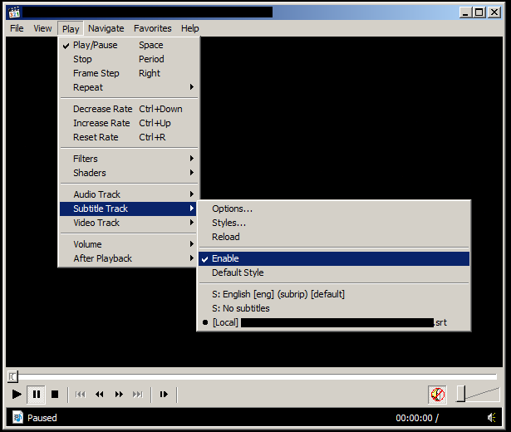Viewport: 511px width, 432px height.
Task: Choose Stop from the Play menu
Action: pos(129,59)
